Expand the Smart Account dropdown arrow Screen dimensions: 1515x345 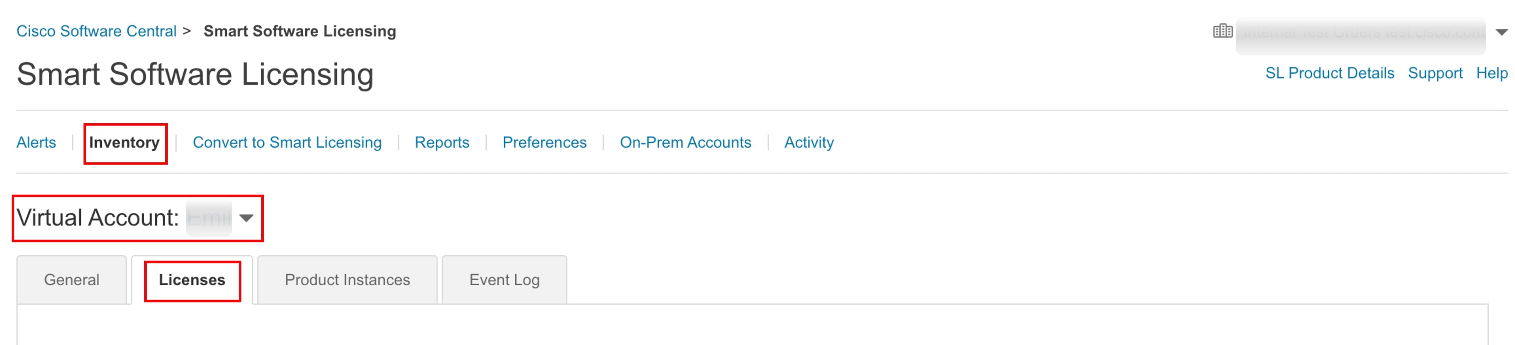(1501, 32)
